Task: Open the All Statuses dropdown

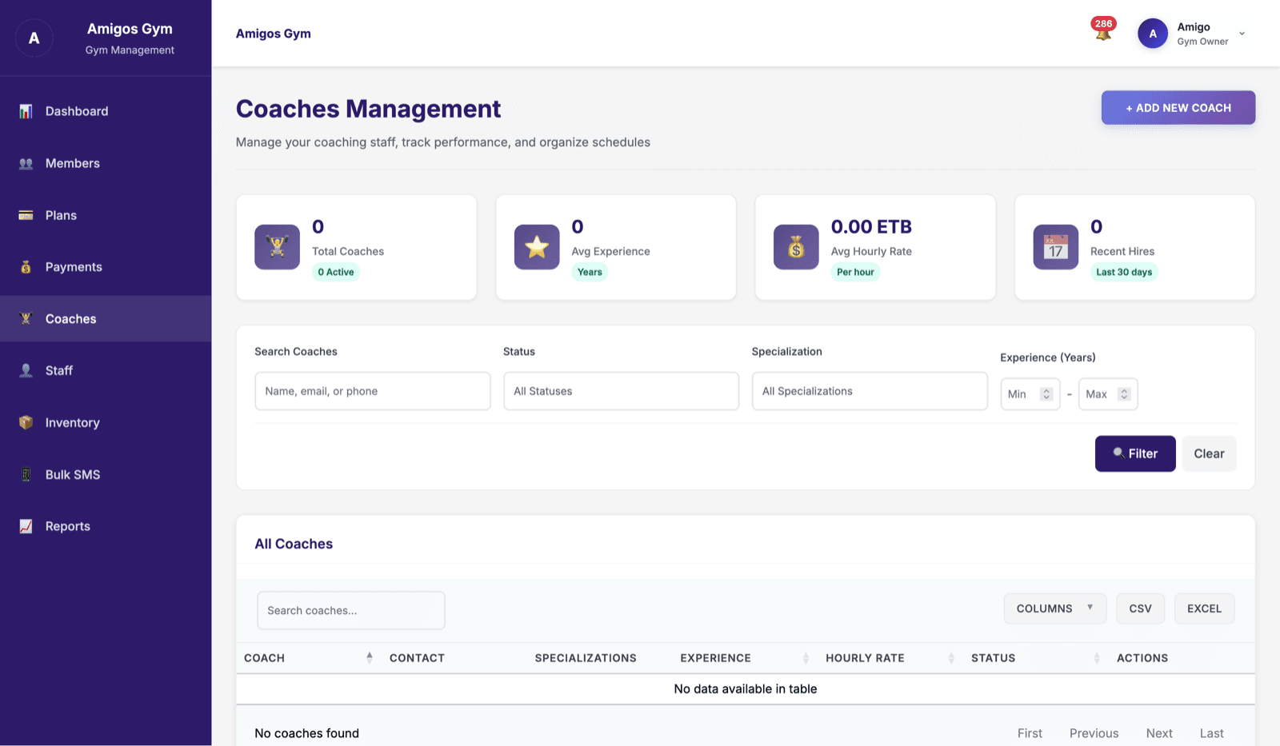Action: [x=621, y=391]
